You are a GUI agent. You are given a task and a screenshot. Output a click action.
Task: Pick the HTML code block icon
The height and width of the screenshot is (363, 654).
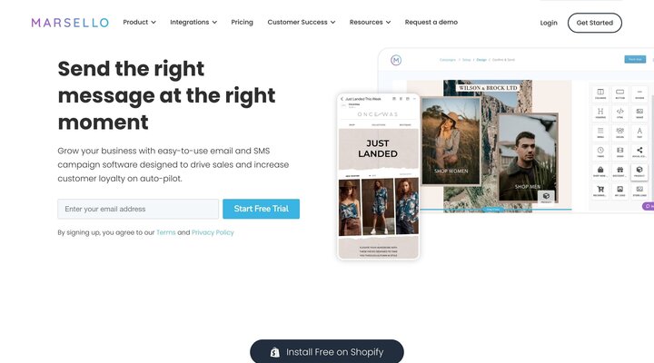click(x=619, y=113)
